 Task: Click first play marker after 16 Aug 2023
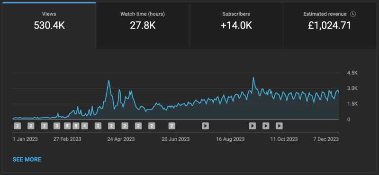(x=253, y=126)
